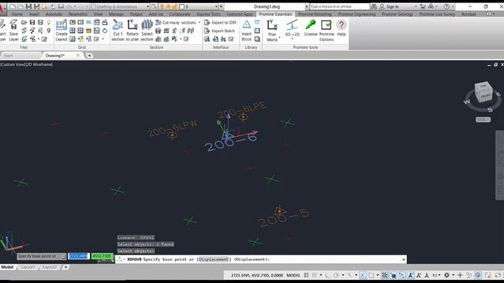Close the Drawing1 file tab
Viewport: 504px width, 283px height.
tap(78, 56)
